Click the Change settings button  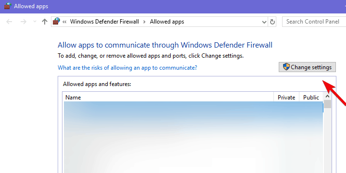307,67
